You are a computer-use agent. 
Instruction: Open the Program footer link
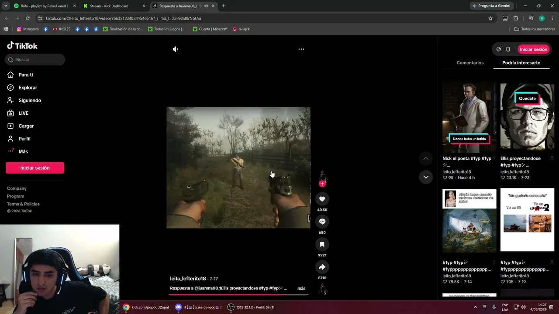tap(16, 196)
